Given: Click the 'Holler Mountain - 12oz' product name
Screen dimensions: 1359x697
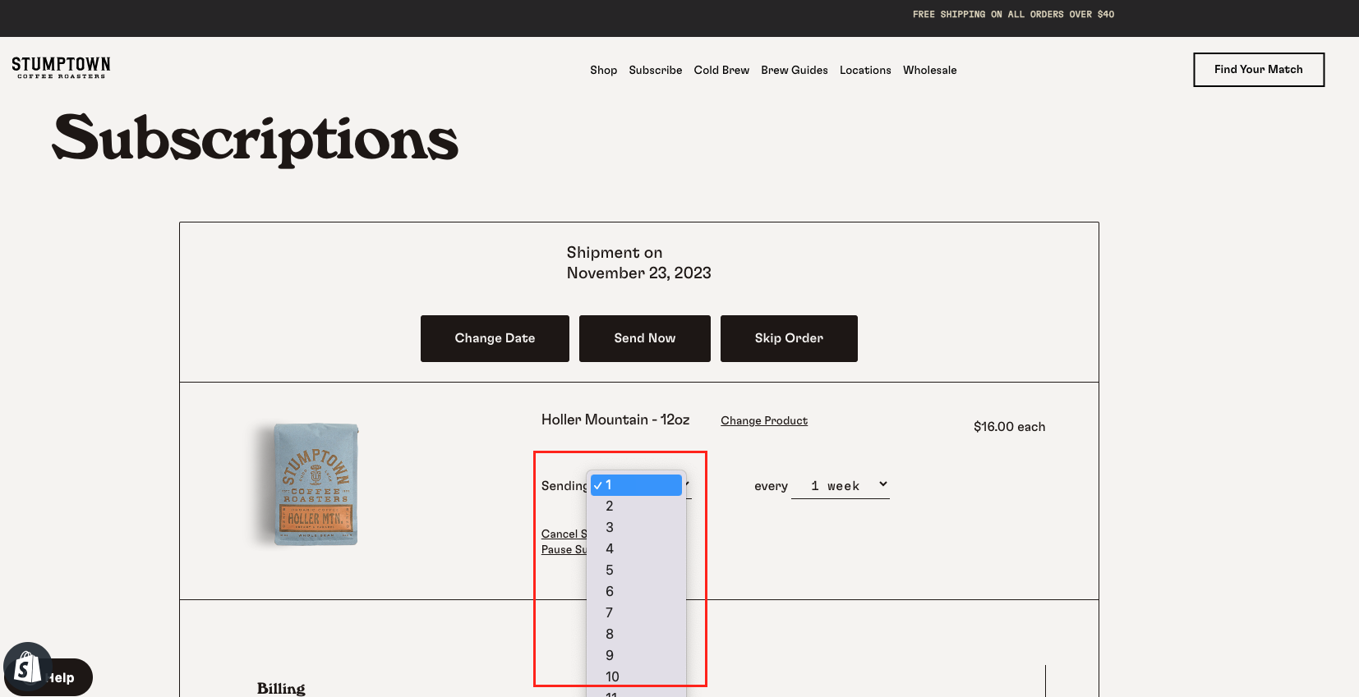Looking at the screenshot, I should pos(615,420).
